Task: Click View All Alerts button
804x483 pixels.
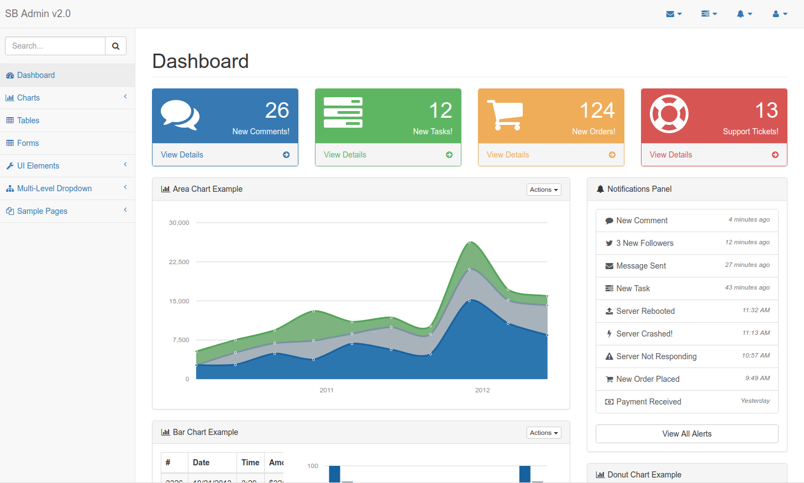Action: click(687, 434)
